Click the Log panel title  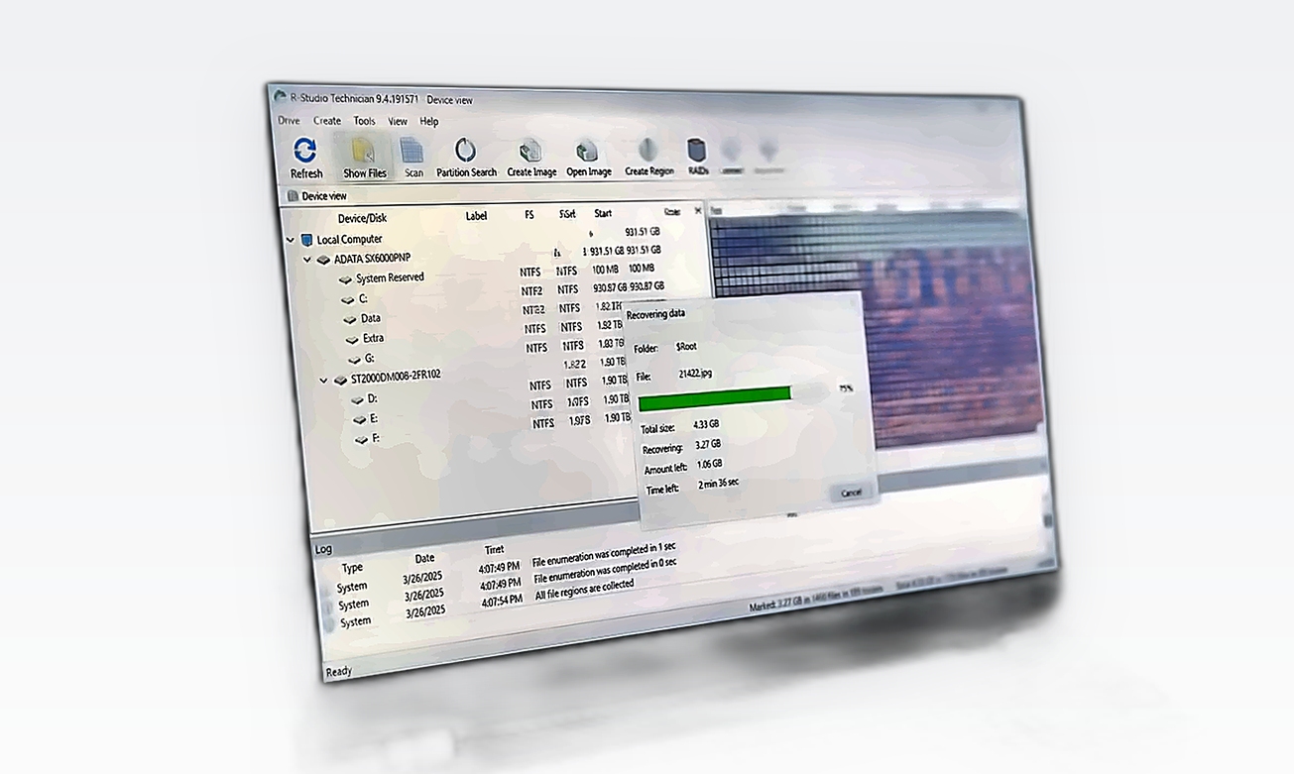click(323, 549)
